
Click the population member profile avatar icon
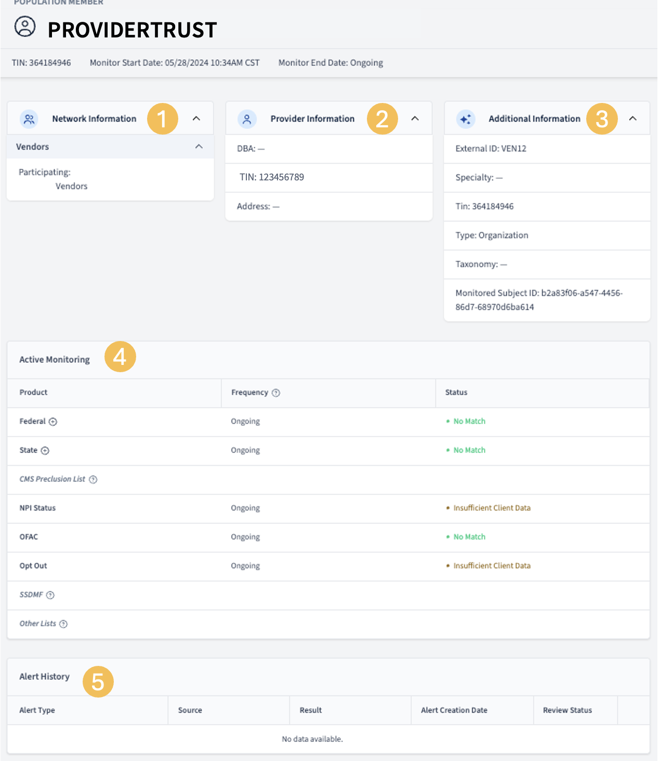pyautogui.click(x=25, y=27)
